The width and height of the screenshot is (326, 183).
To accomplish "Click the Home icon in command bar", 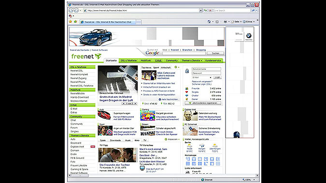I will coord(209,22).
